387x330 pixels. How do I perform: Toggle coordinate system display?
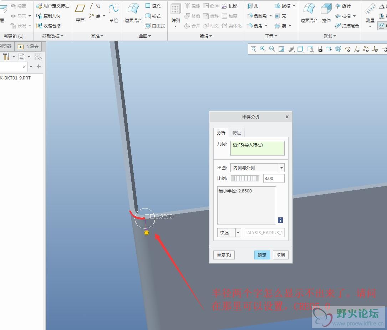point(375,49)
